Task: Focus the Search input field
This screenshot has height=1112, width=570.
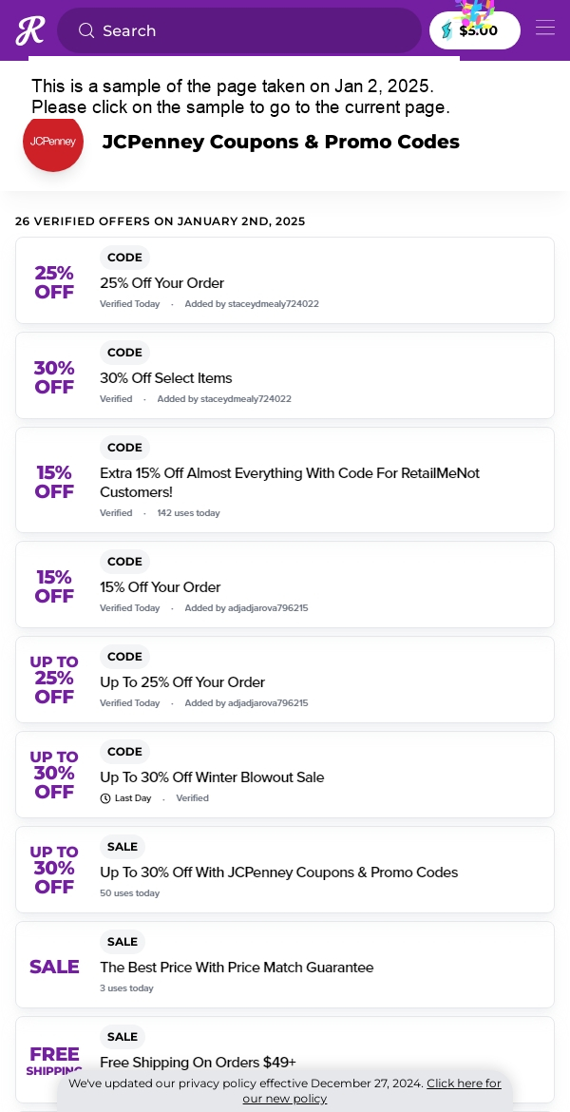Action: [239, 30]
